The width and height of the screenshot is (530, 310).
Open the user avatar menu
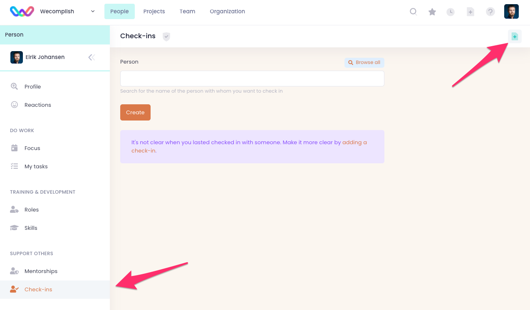coord(511,12)
